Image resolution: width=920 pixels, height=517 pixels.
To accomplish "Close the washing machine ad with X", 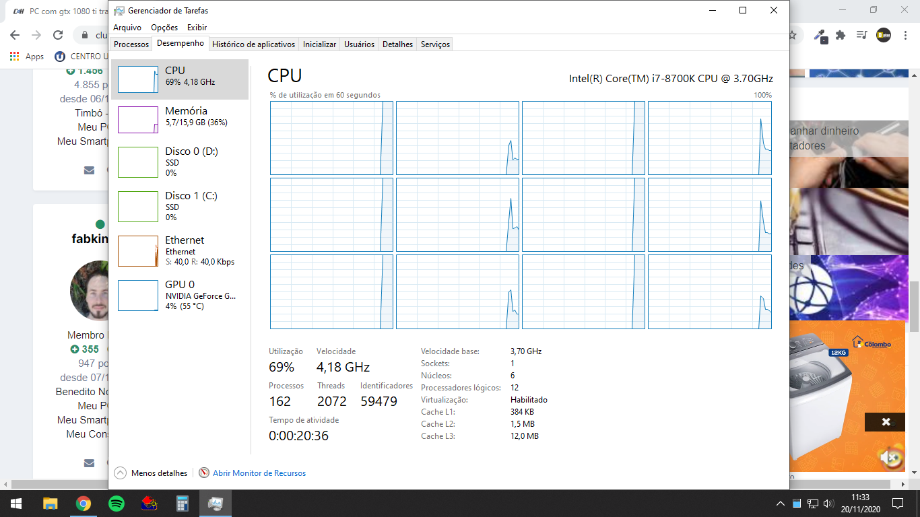I will coord(886,421).
